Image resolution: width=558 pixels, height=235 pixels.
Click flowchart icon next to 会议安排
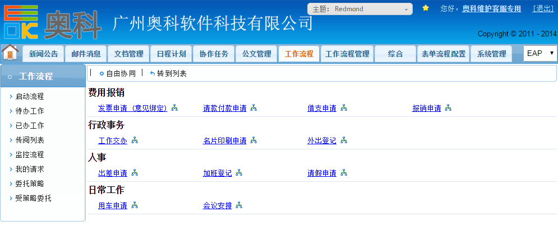coord(239,206)
